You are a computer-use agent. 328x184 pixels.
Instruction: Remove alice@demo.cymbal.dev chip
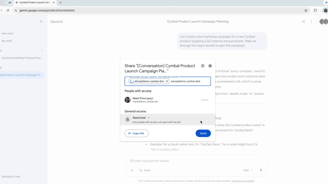pos(167,81)
